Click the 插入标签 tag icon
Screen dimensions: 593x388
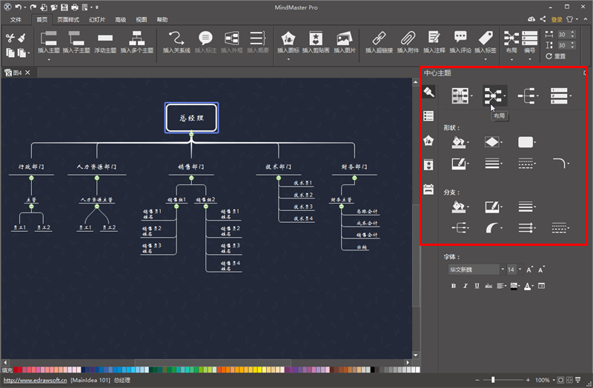[486, 38]
